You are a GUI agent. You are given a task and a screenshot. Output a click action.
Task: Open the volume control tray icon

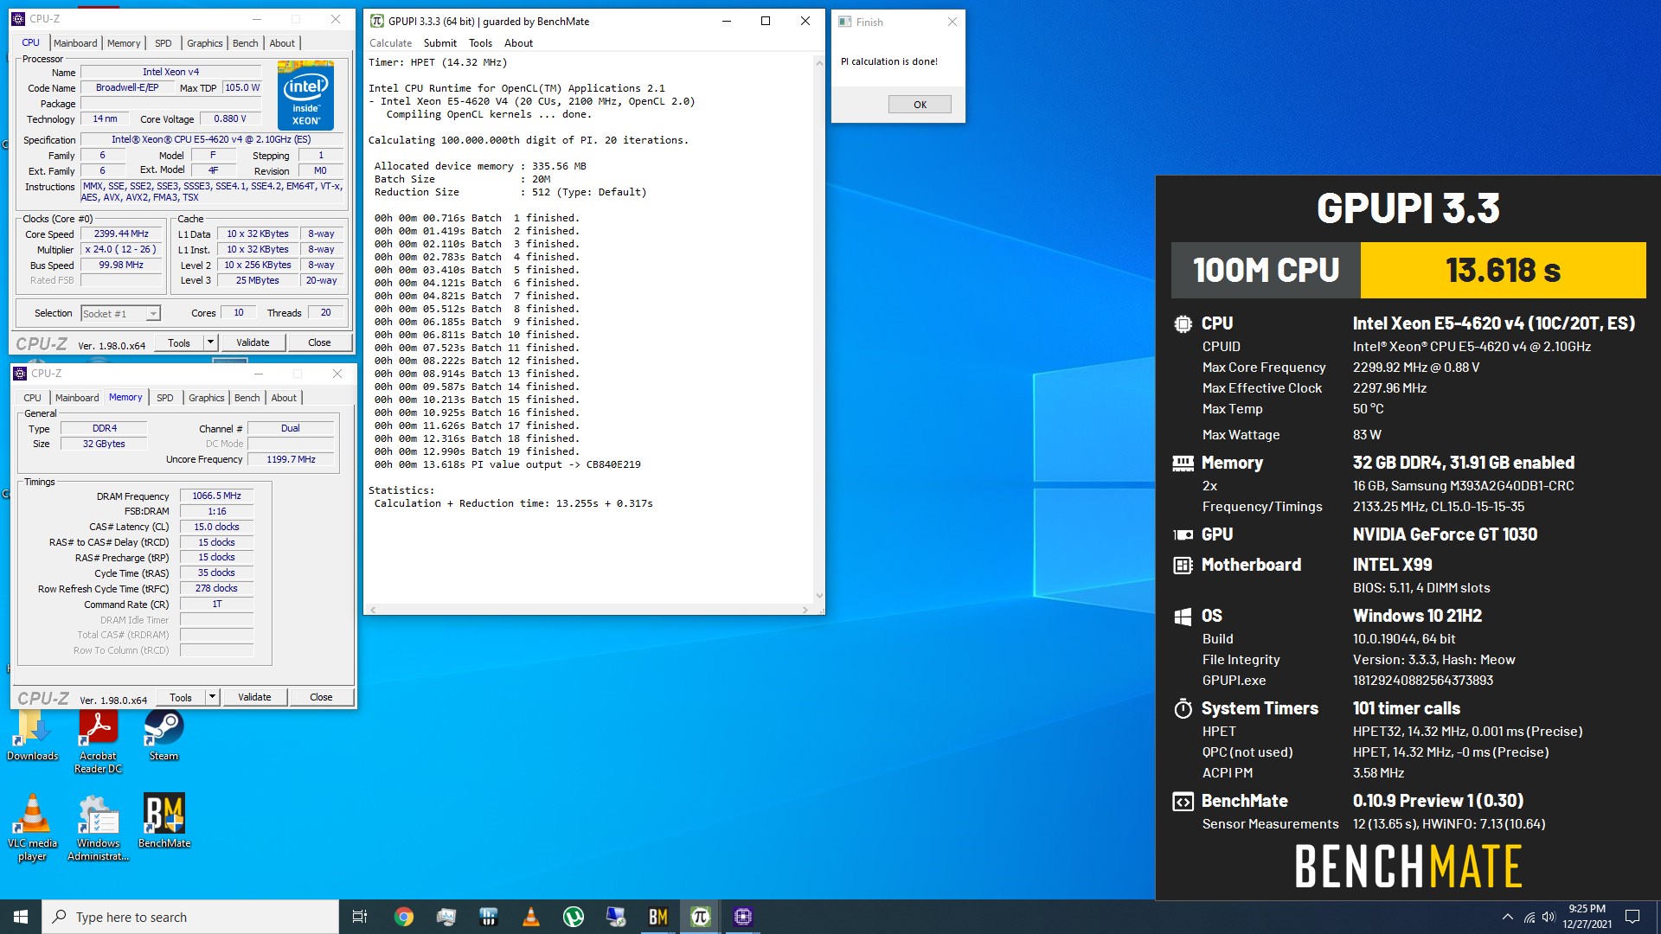1549,917
